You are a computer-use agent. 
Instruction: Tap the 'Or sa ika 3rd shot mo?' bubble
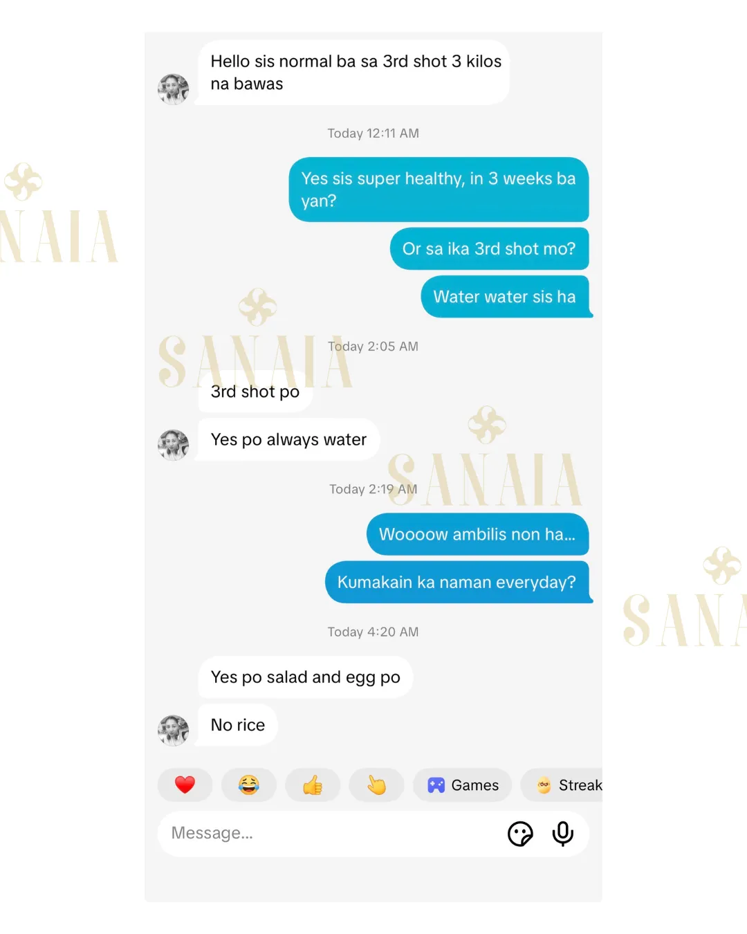coord(490,248)
